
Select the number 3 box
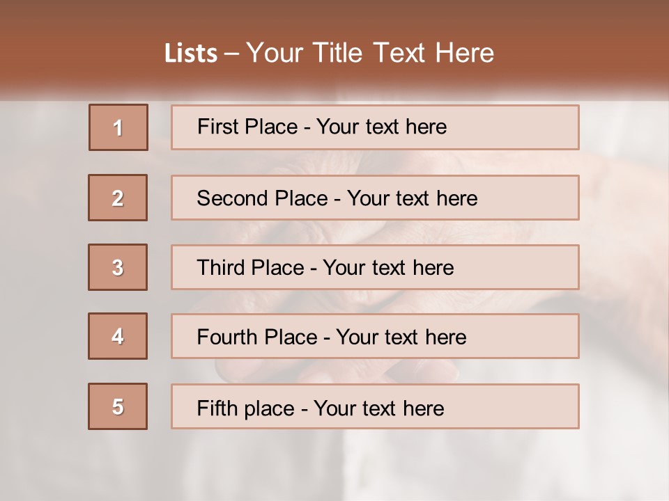click(118, 267)
